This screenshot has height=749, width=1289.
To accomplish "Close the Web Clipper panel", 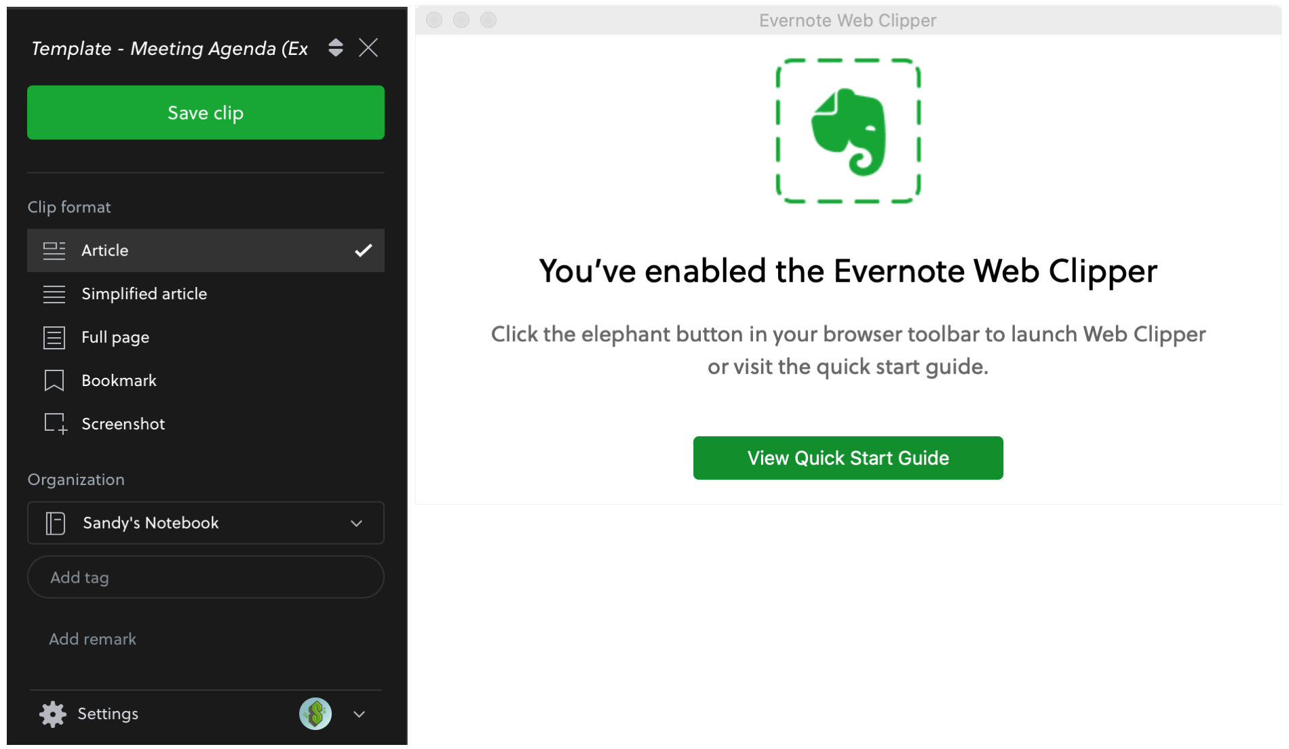I will pyautogui.click(x=368, y=47).
